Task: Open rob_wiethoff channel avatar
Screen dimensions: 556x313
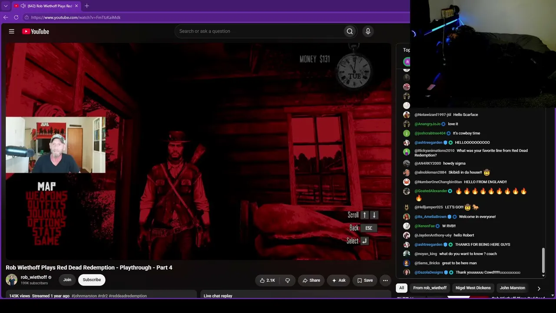Action: pos(12,280)
